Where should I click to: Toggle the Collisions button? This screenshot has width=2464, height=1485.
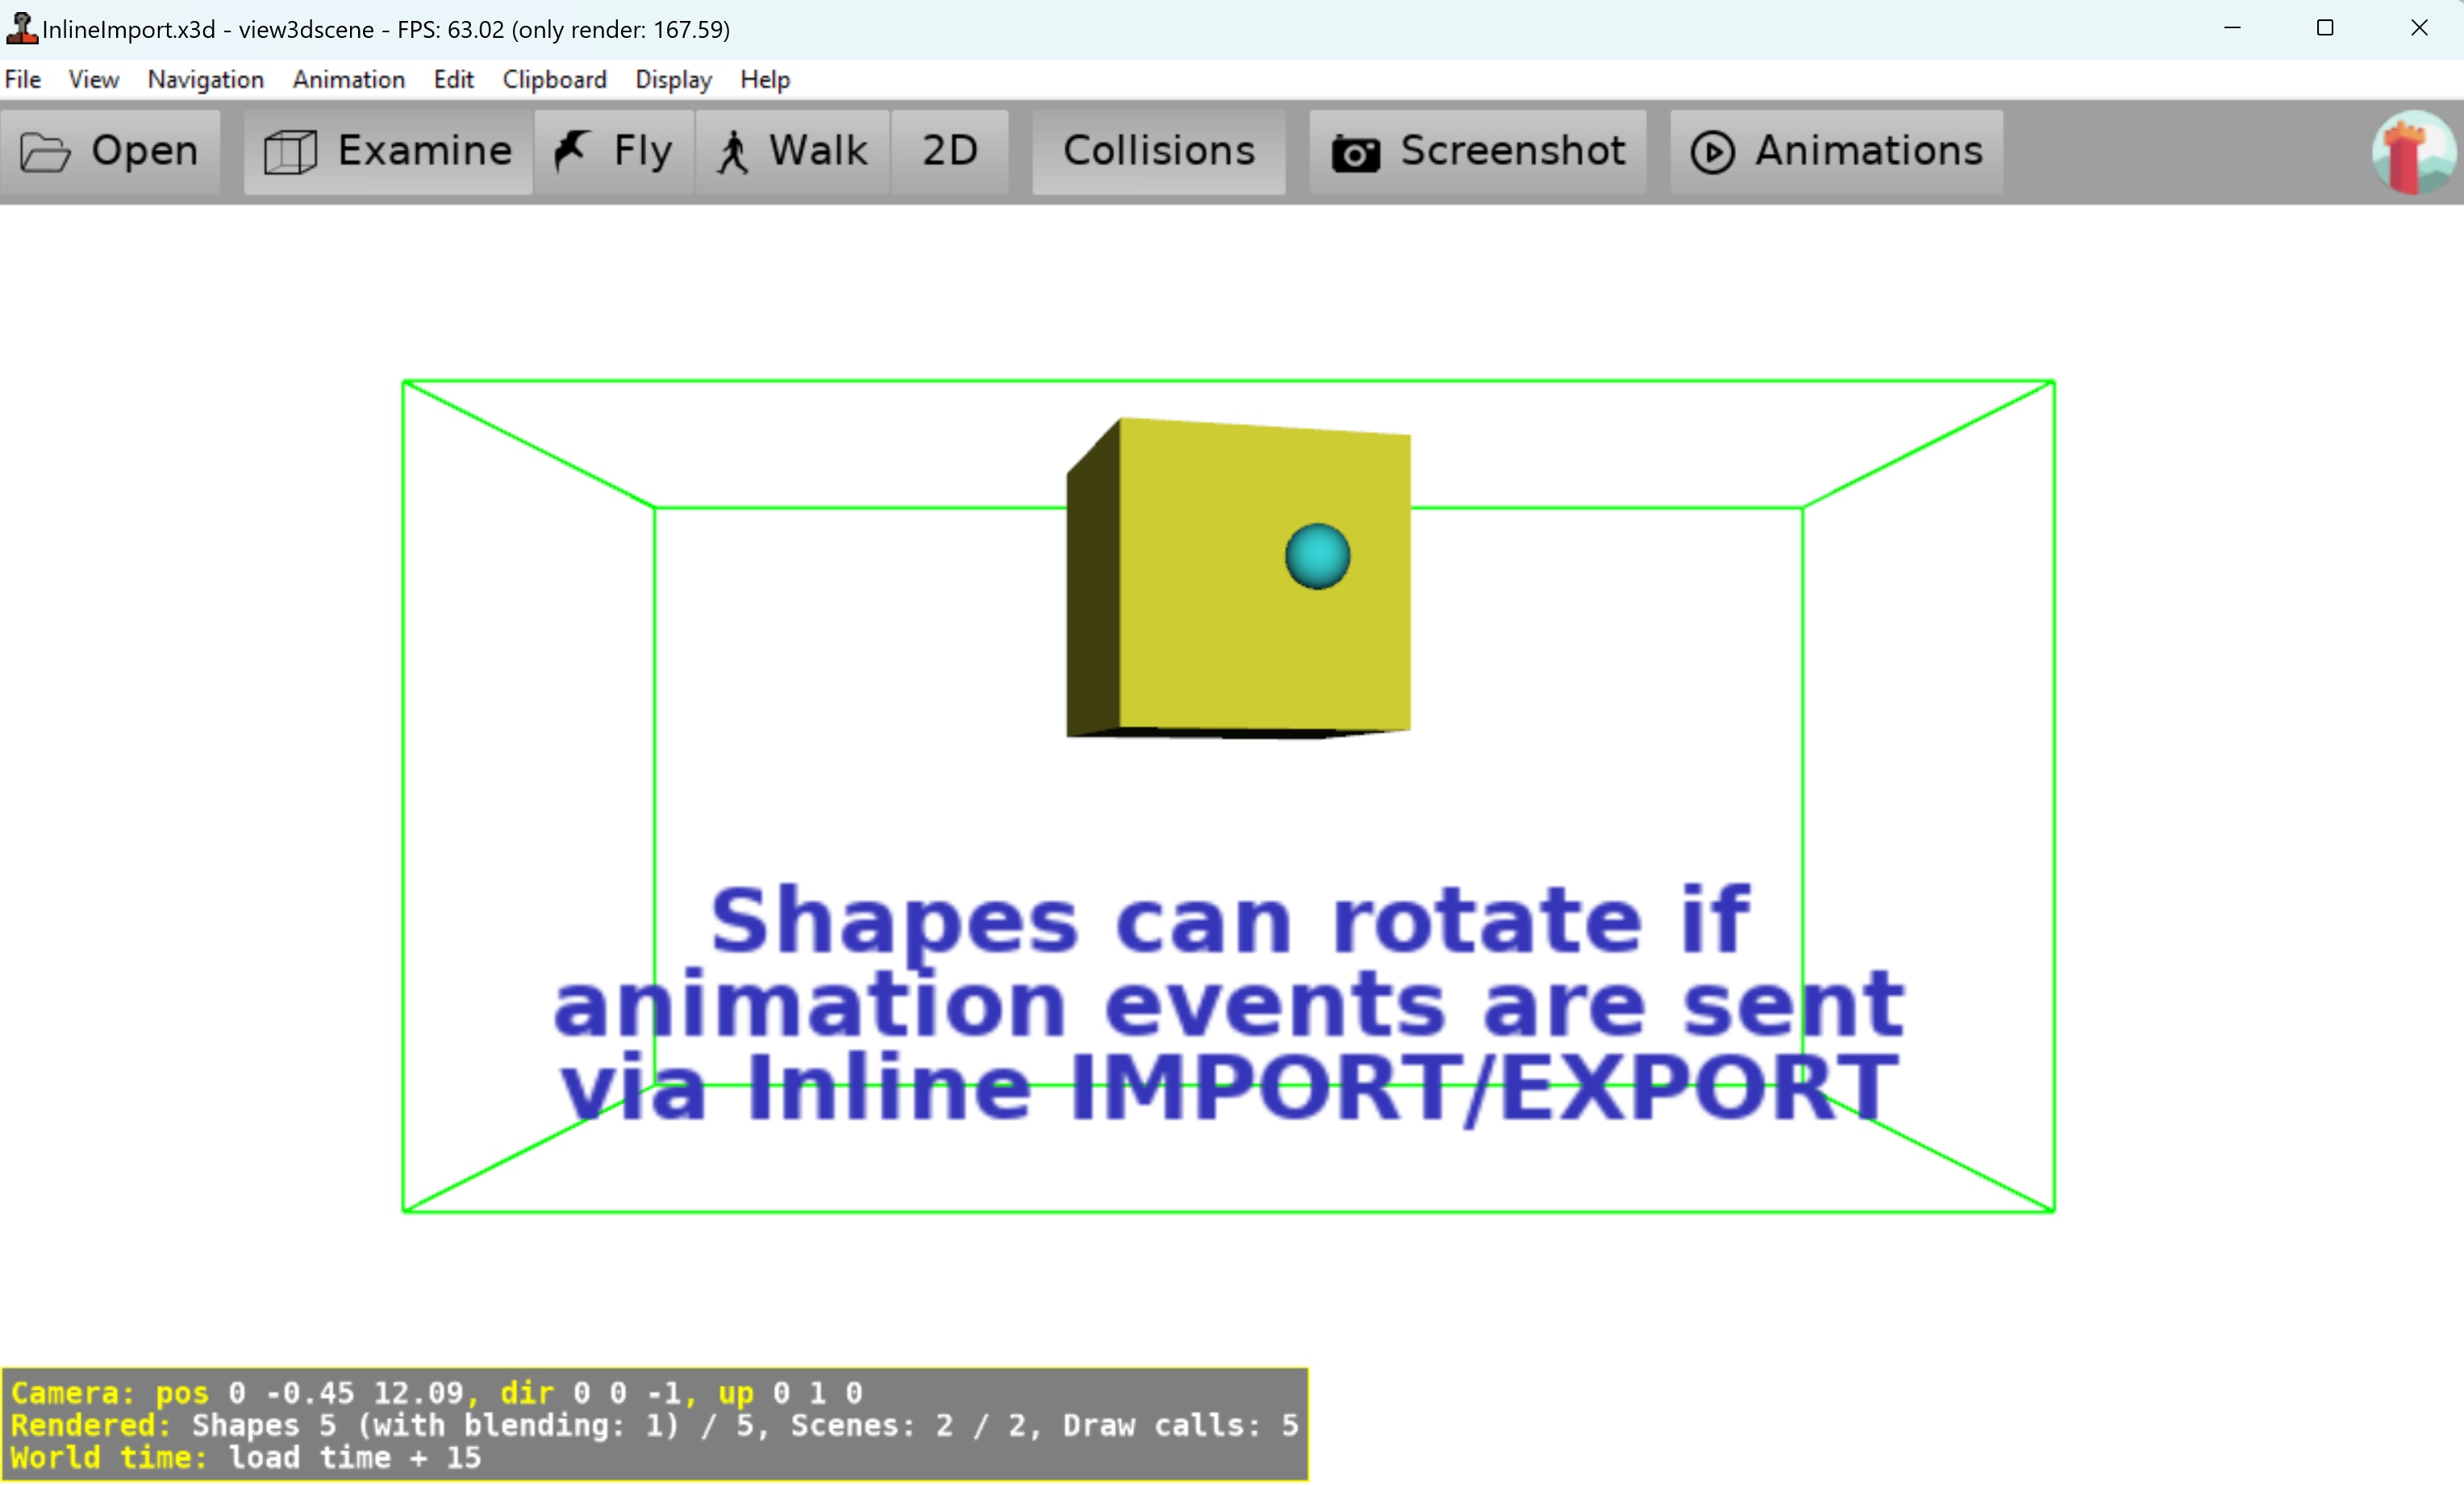pos(1158,151)
